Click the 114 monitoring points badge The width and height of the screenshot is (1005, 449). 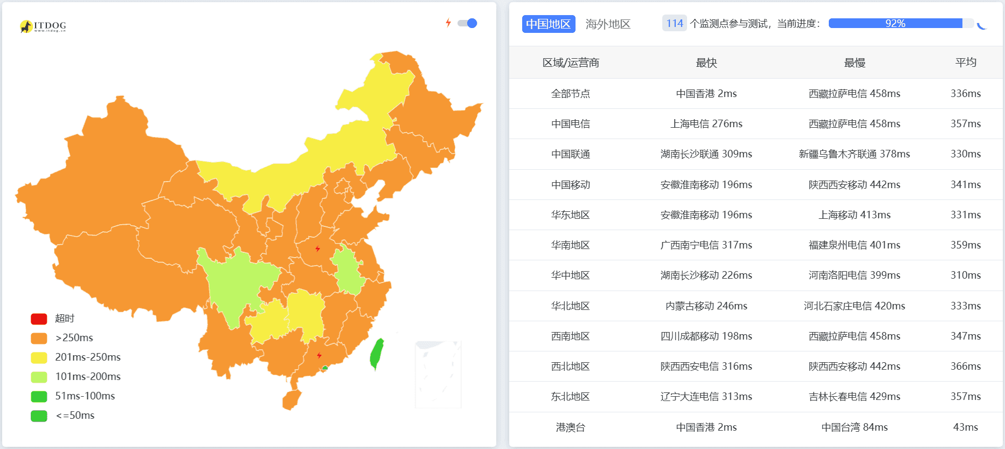[x=674, y=23]
